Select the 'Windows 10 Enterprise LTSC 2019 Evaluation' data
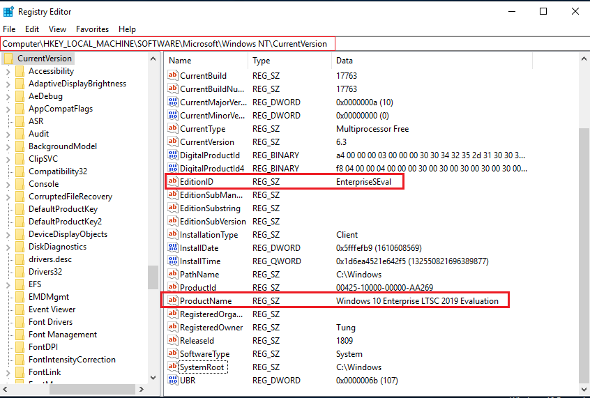This screenshot has height=398, width=590. click(417, 301)
